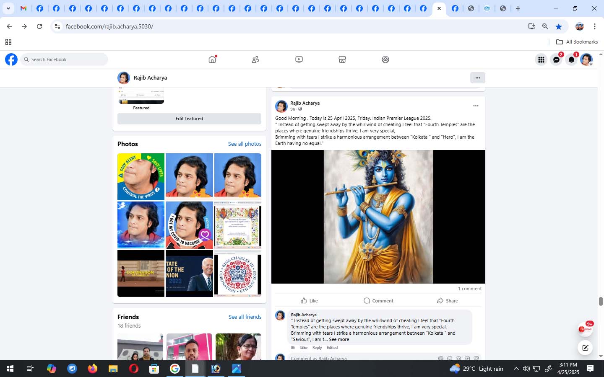This screenshot has height=377, width=604.
Task: Open the All Bookmarks folder
Action: [x=577, y=42]
